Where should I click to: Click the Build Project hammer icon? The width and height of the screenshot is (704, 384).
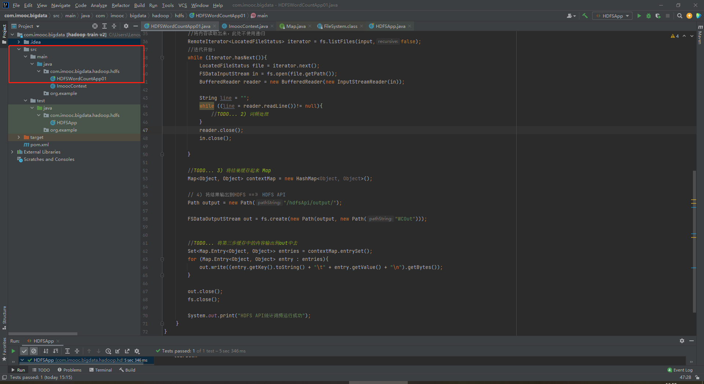tap(585, 16)
